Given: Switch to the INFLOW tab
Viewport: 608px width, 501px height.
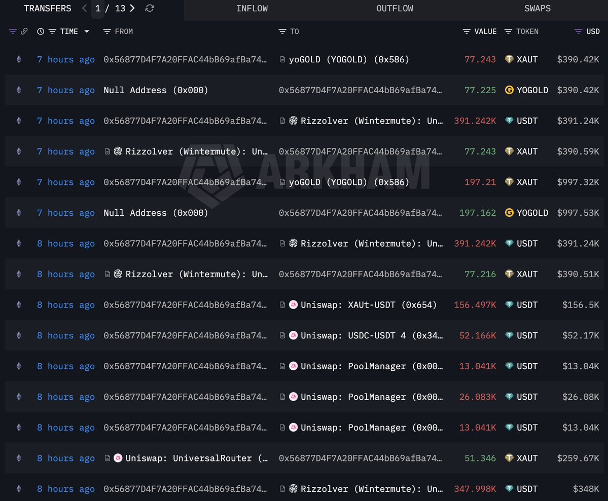Looking at the screenshot, I should 252,8.
